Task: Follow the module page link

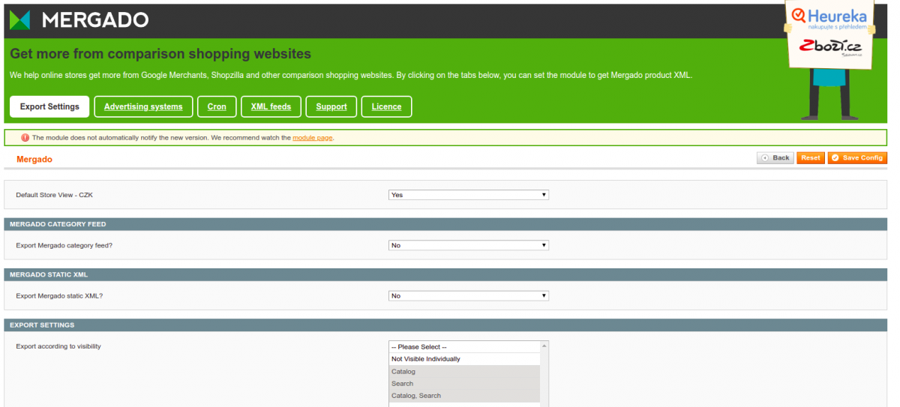Action: [312, 138]
